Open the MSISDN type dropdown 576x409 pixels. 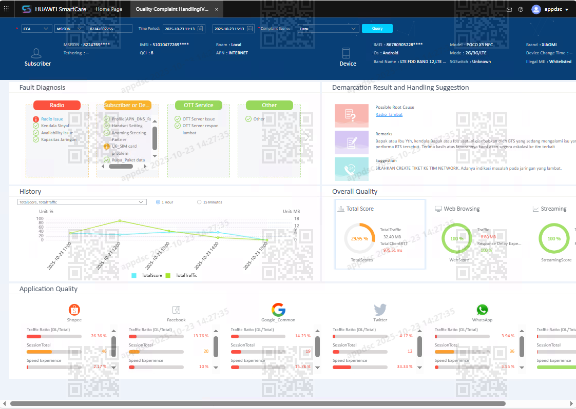[x=70, y=29]
